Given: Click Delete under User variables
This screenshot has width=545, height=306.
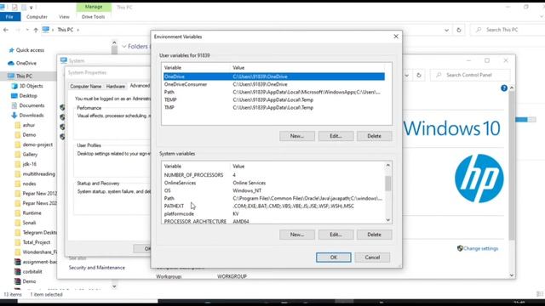Looking at the screenshot, I should (x=374, y=136).
